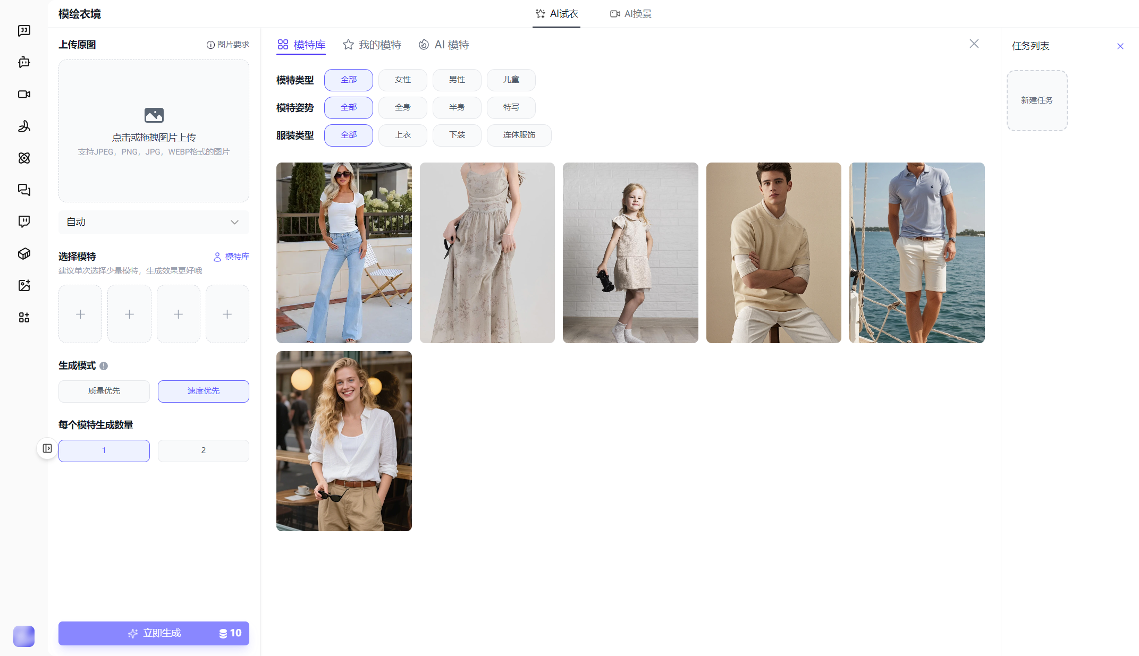Switch to AI换景 tab
Viewport: 1139px width, 656px height.
tap(630, 14)
